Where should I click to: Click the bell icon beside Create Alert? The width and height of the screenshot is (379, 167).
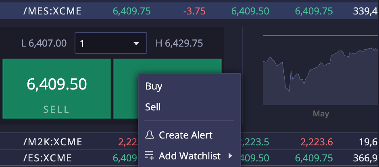point(149,135)
